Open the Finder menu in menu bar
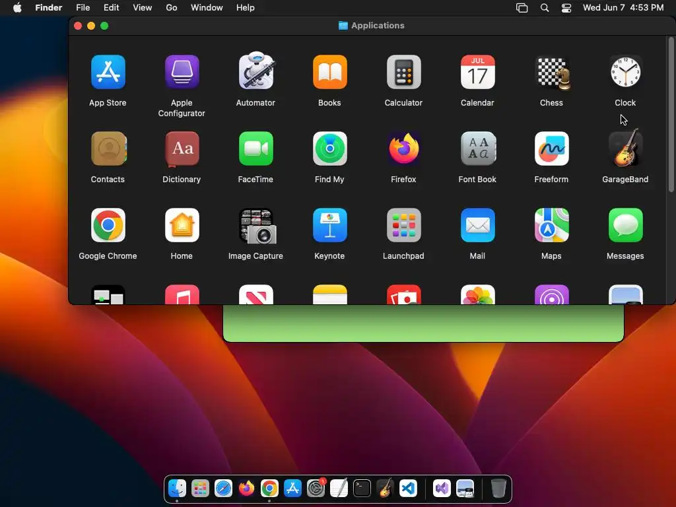 click(x=49, y=8)
